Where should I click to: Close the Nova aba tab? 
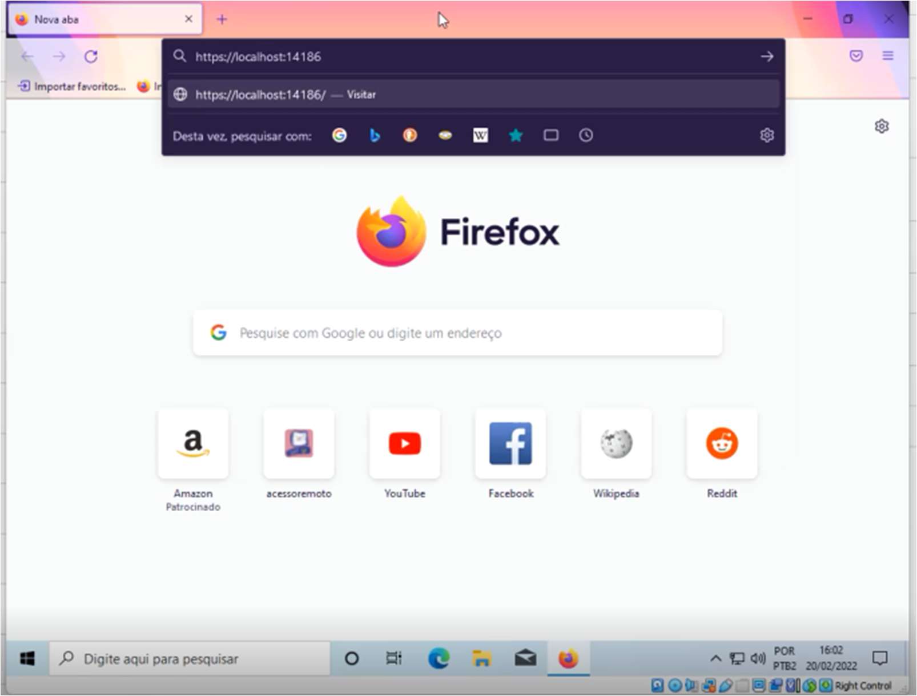point(188,19)
